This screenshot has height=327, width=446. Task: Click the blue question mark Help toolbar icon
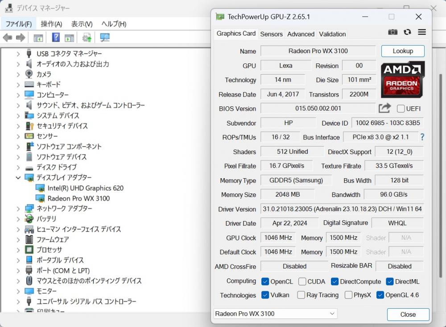pos(56,38)
